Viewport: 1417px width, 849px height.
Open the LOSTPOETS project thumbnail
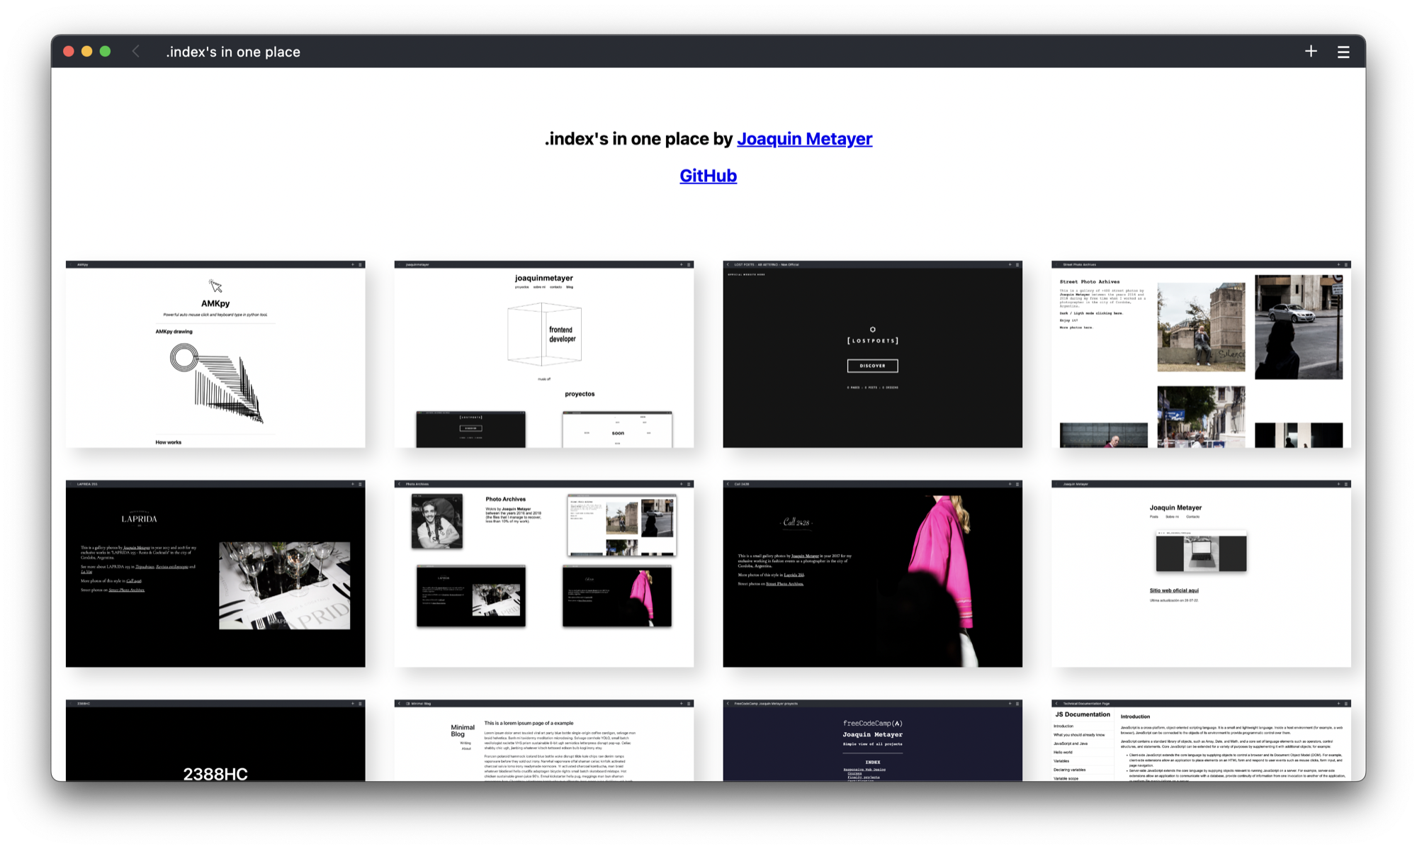872,354
